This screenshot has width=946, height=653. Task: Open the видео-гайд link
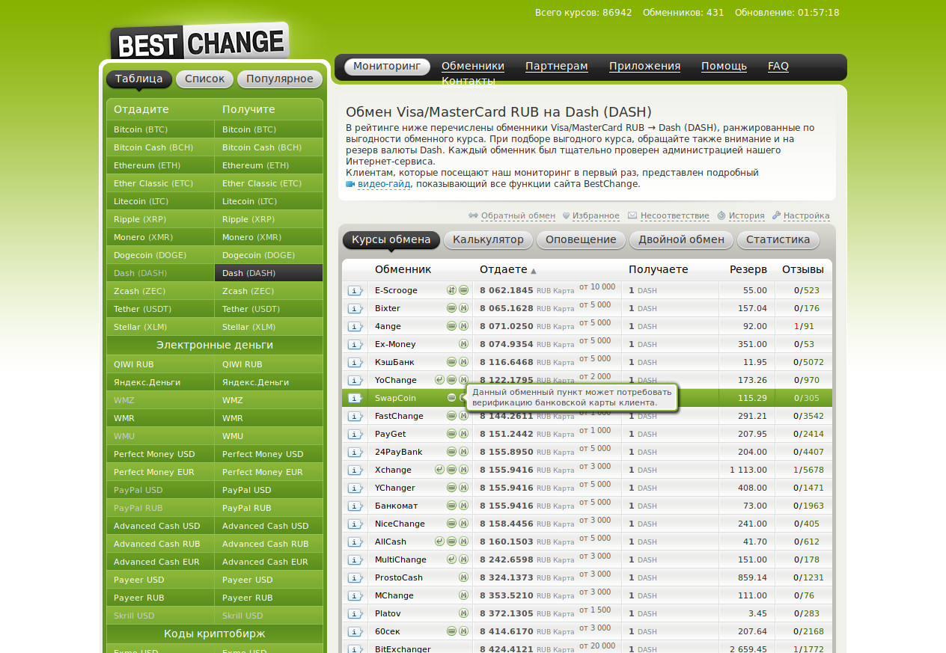pos(384,184)
